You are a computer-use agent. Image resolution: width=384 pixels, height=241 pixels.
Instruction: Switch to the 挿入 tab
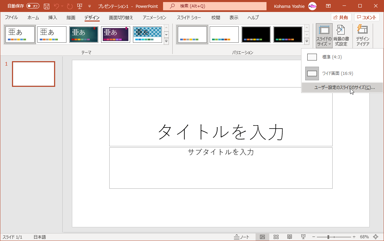(x=52, y=17)
